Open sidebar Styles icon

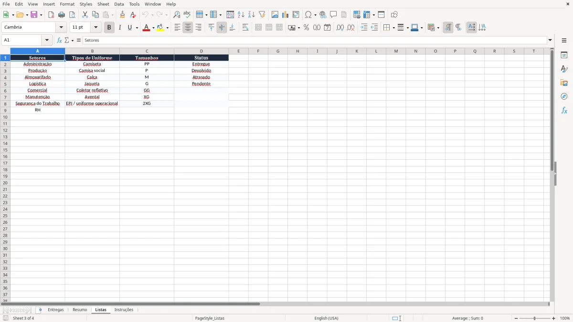click(564, 69)
